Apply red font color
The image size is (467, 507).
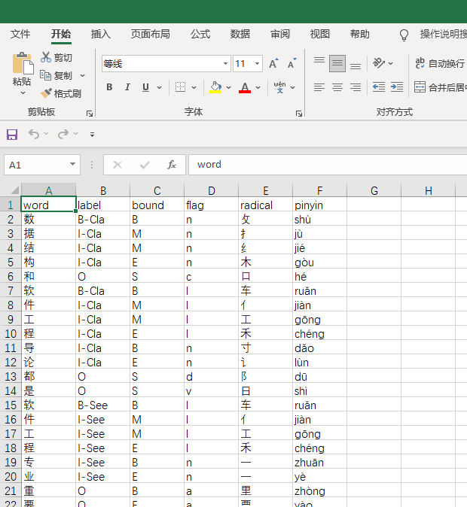245,87
